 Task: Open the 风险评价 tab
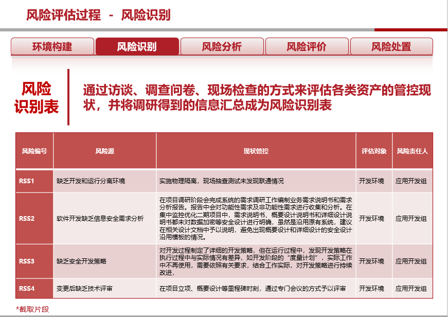tap(307, 46)
